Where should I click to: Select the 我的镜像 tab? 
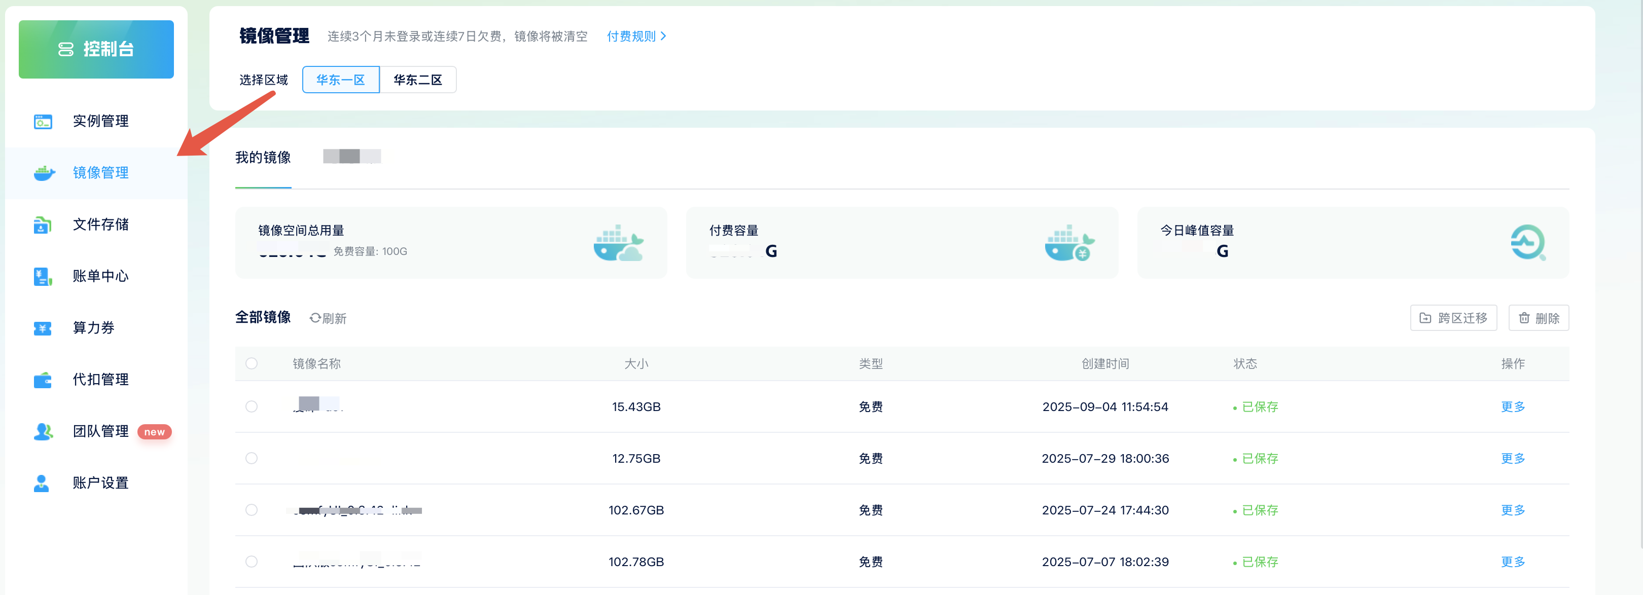tap(263, 158)
